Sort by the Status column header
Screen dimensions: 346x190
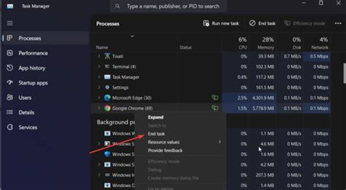tap(185, 47)
